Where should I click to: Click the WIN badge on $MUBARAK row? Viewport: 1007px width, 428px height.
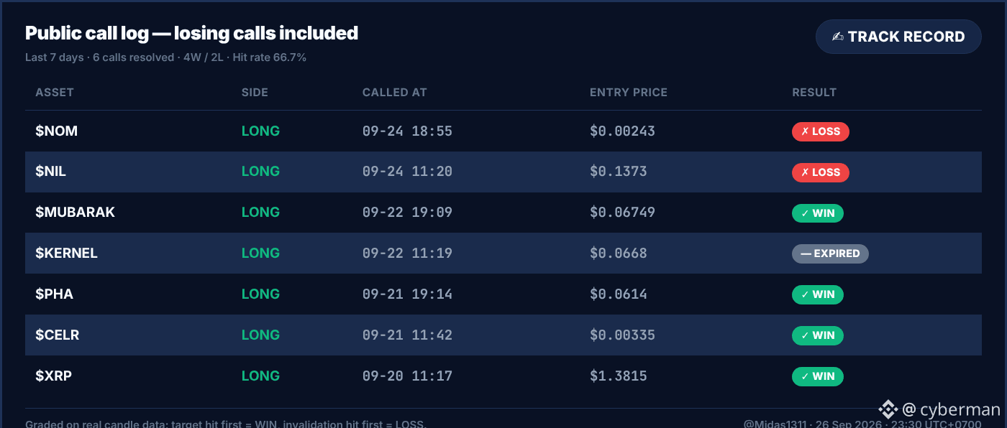coord(818,213)
